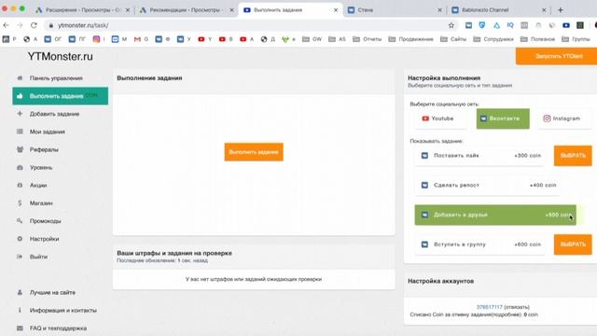Click the VK icon in Вступить в группу row
The image size is (597, 336).
pyautogui.click(x=424, y=245)
